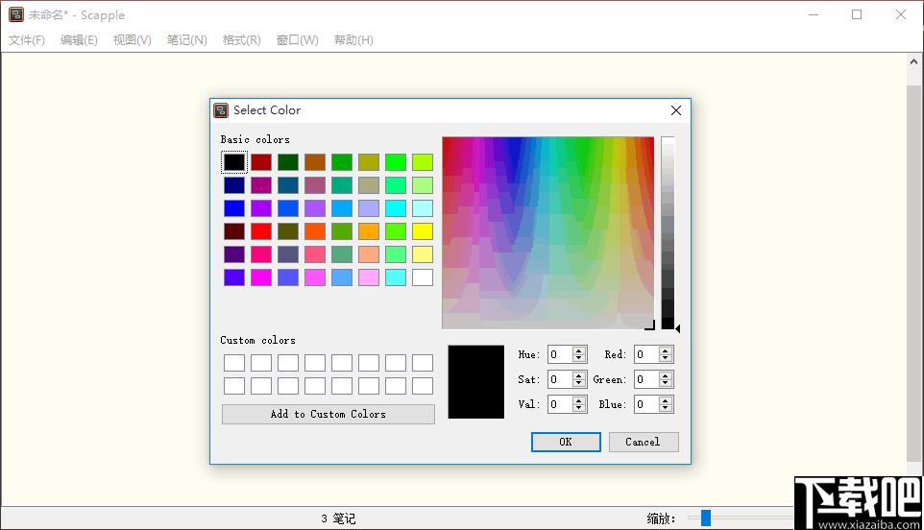Increase Sat with up stepper arrow
This screenshot has width=924, height=530.
pos(579,375)
